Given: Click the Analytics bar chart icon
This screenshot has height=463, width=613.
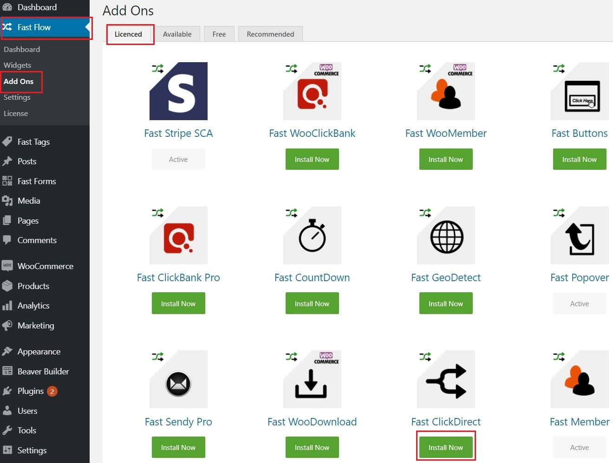Looking at the screenshot, I should tap(7, 305).
